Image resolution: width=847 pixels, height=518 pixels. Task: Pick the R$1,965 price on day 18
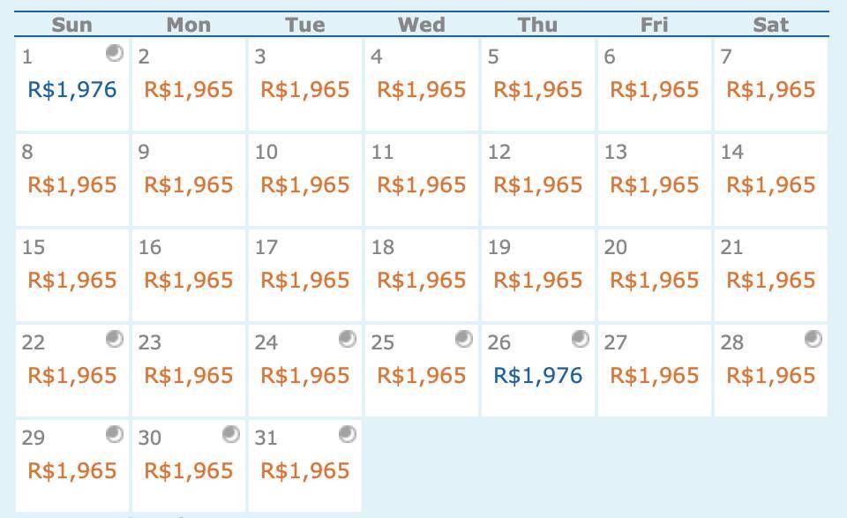tap(422, 281)
